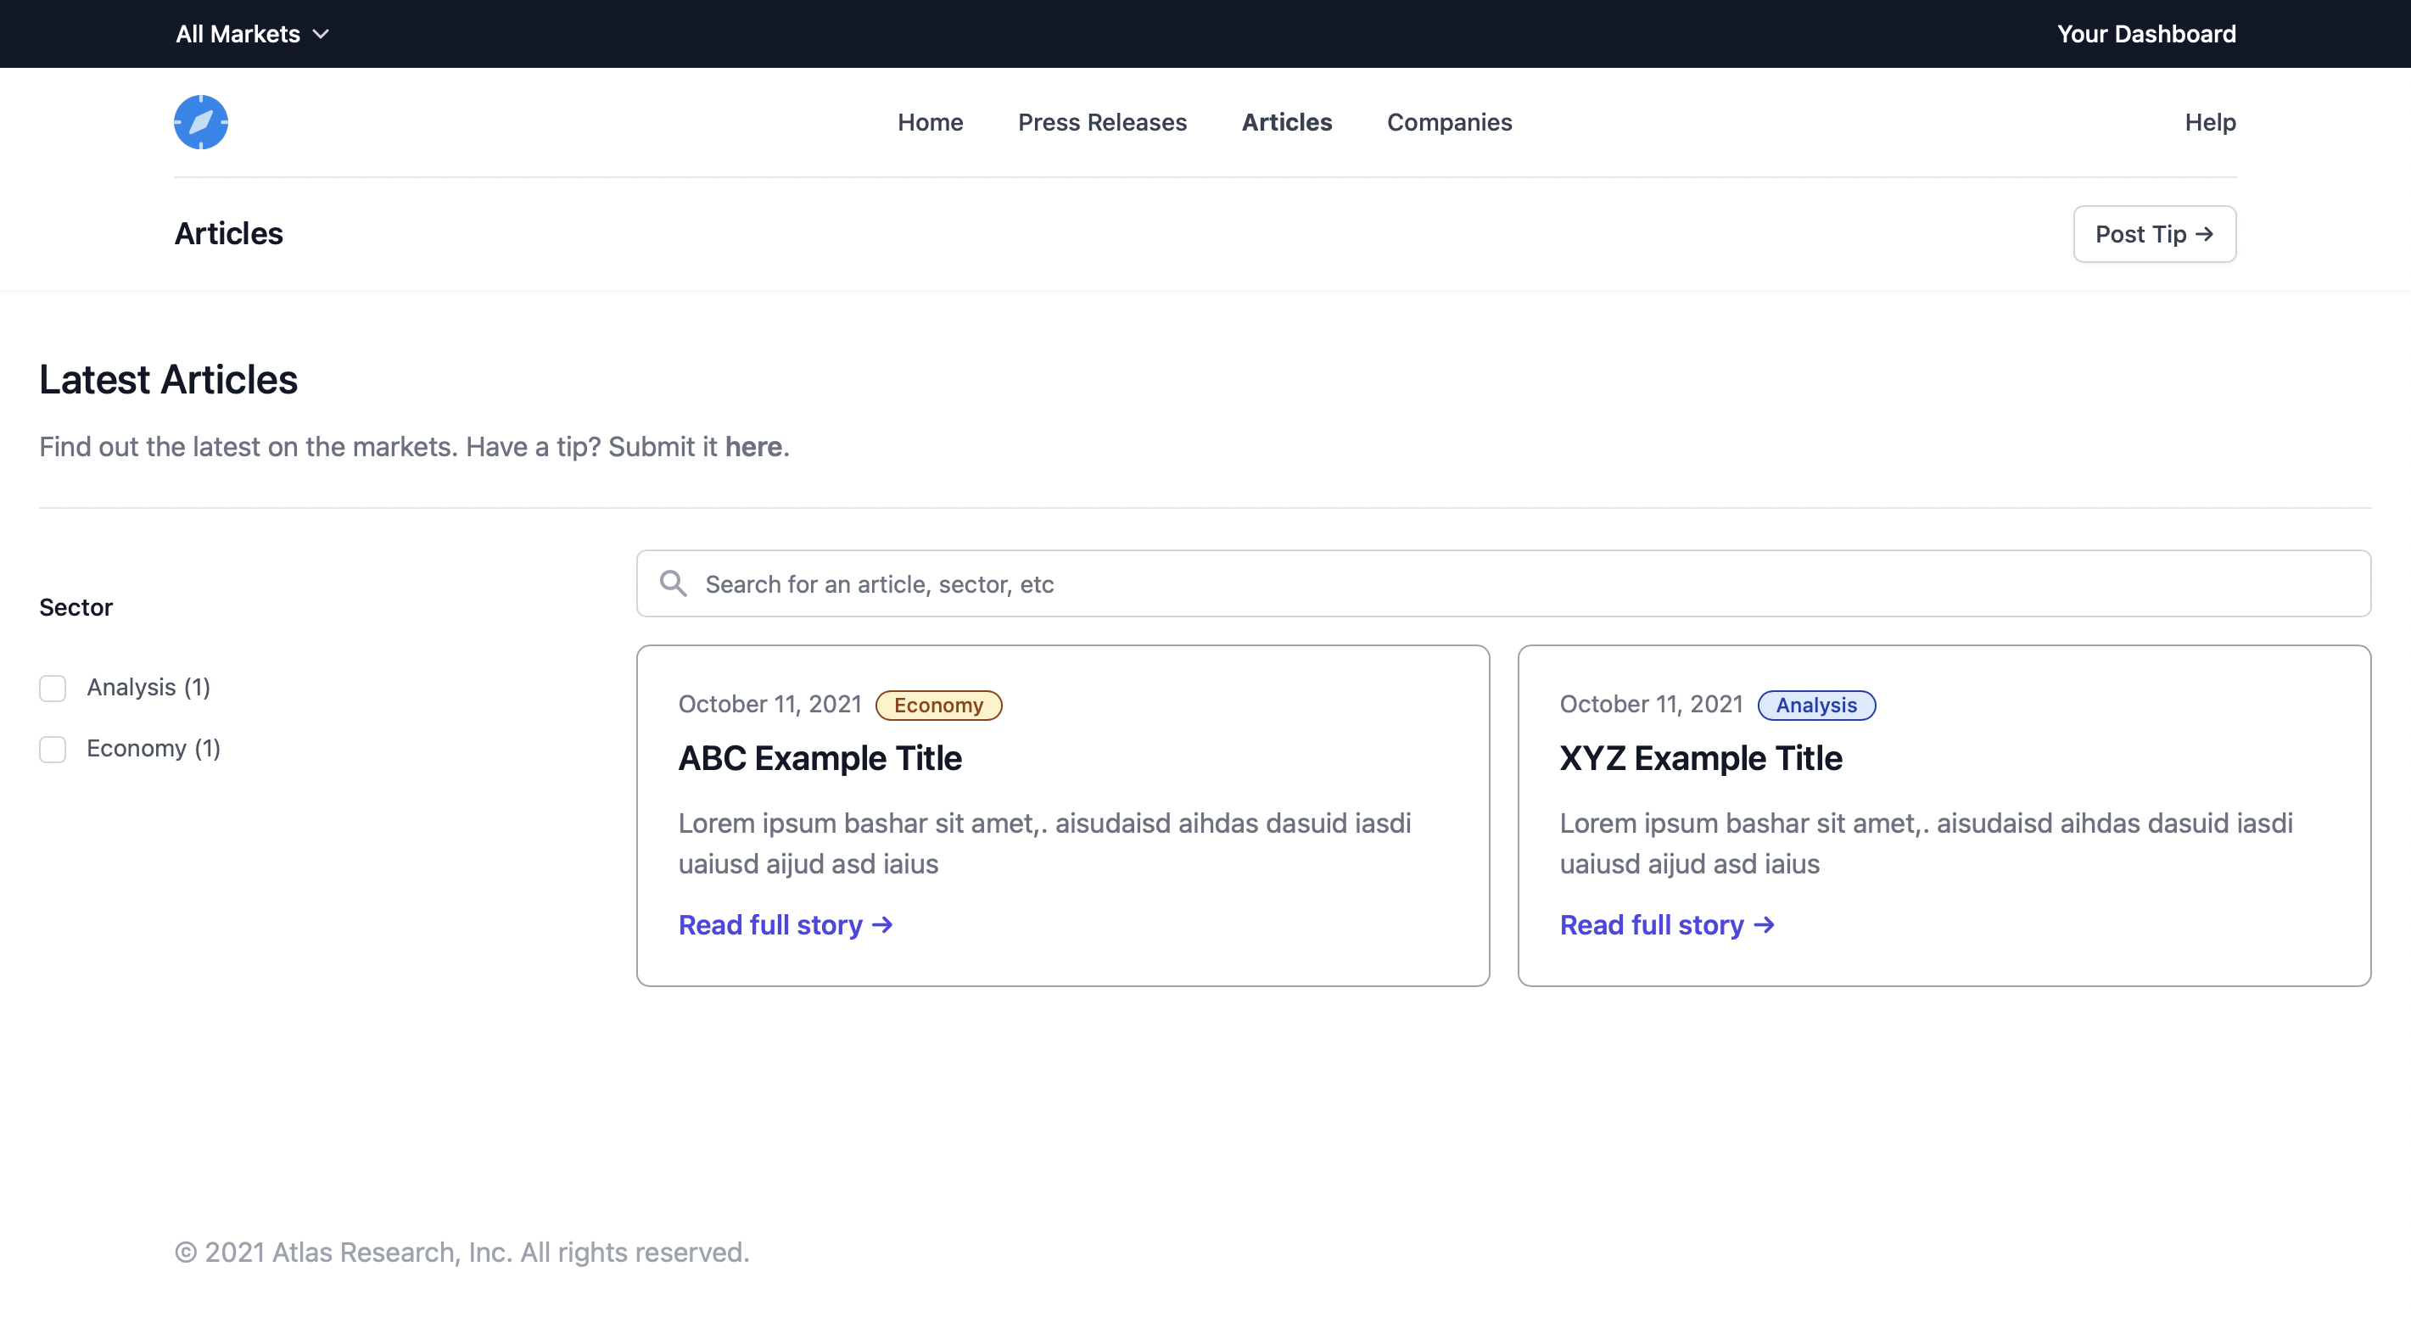This screenshot has height=1328, width=2411.
Task: Open Your Dashboard dropdown menu
Action: pos(2146,33)
